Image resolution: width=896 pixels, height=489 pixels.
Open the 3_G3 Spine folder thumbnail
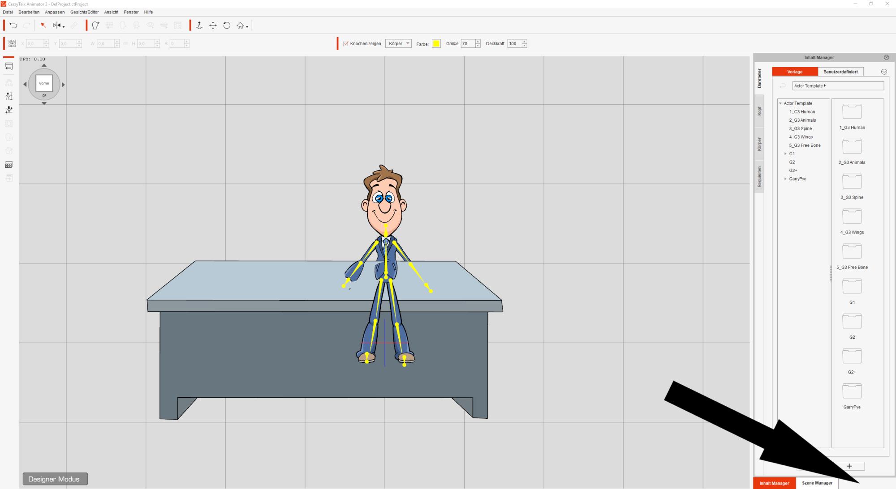pyautogui.click(x=852, y=181)
